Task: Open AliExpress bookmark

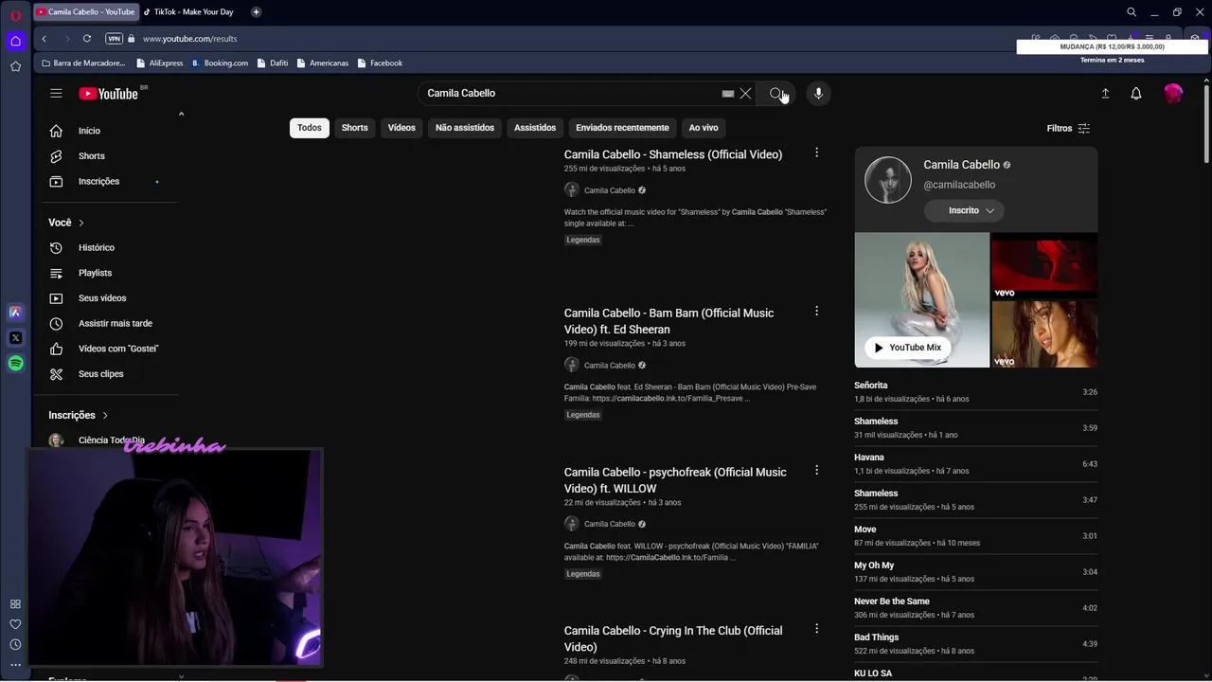Action: click(x=159, y=63)
